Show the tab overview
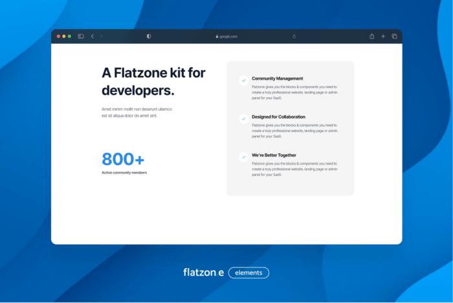Screen dimensions: 453x303 [394, 36]
